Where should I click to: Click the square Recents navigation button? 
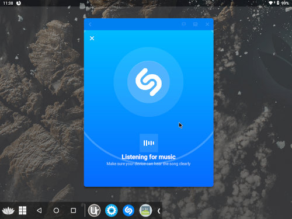[74, 210]
